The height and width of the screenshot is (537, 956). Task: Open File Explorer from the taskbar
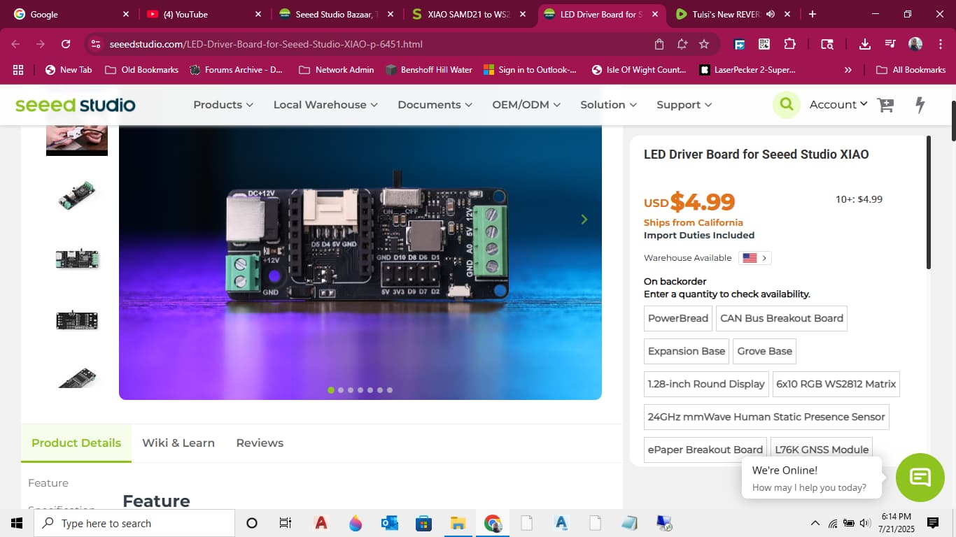tap(458, 523)
